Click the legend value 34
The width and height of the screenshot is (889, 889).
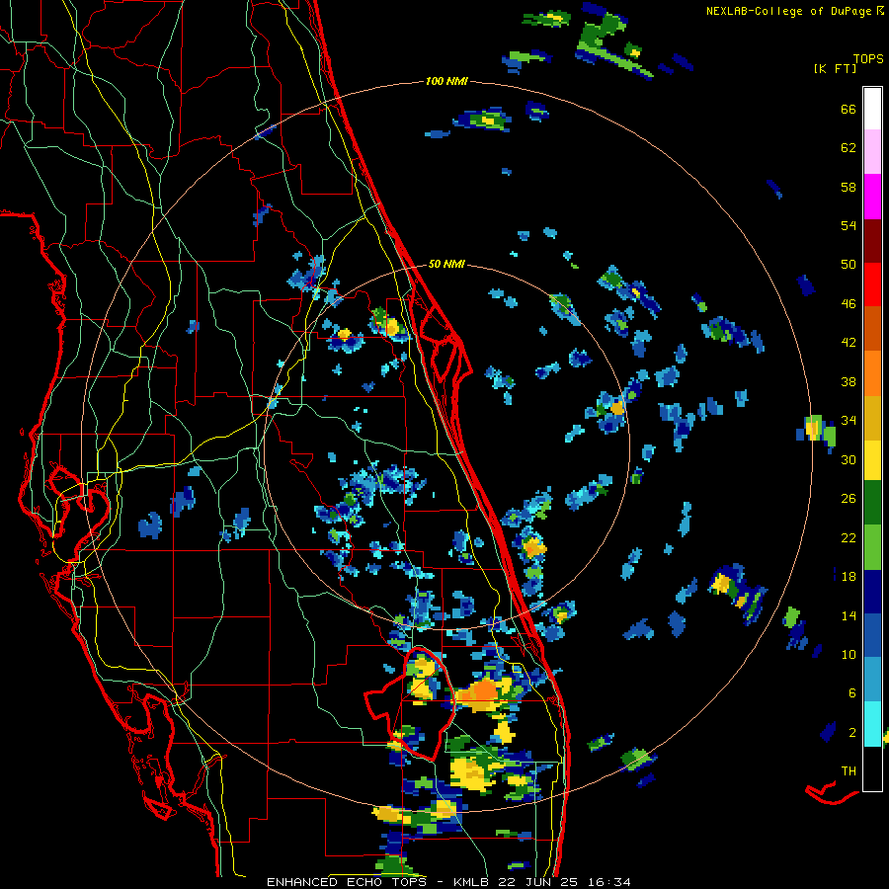click(x=849, y=421)
